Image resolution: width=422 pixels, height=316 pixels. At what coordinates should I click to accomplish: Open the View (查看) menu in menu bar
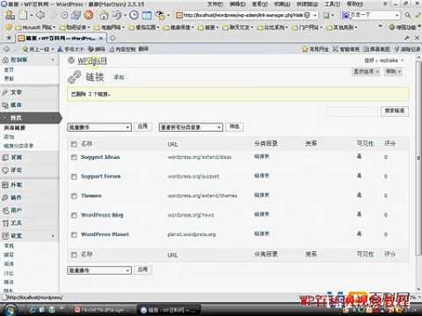(259, 4)
